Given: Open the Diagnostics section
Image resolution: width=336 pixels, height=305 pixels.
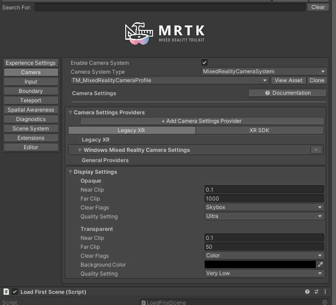Looking at the screenshot, I should [x=31, y=119].
